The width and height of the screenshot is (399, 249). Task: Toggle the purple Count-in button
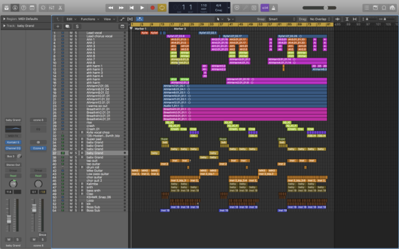click(265, 8)
